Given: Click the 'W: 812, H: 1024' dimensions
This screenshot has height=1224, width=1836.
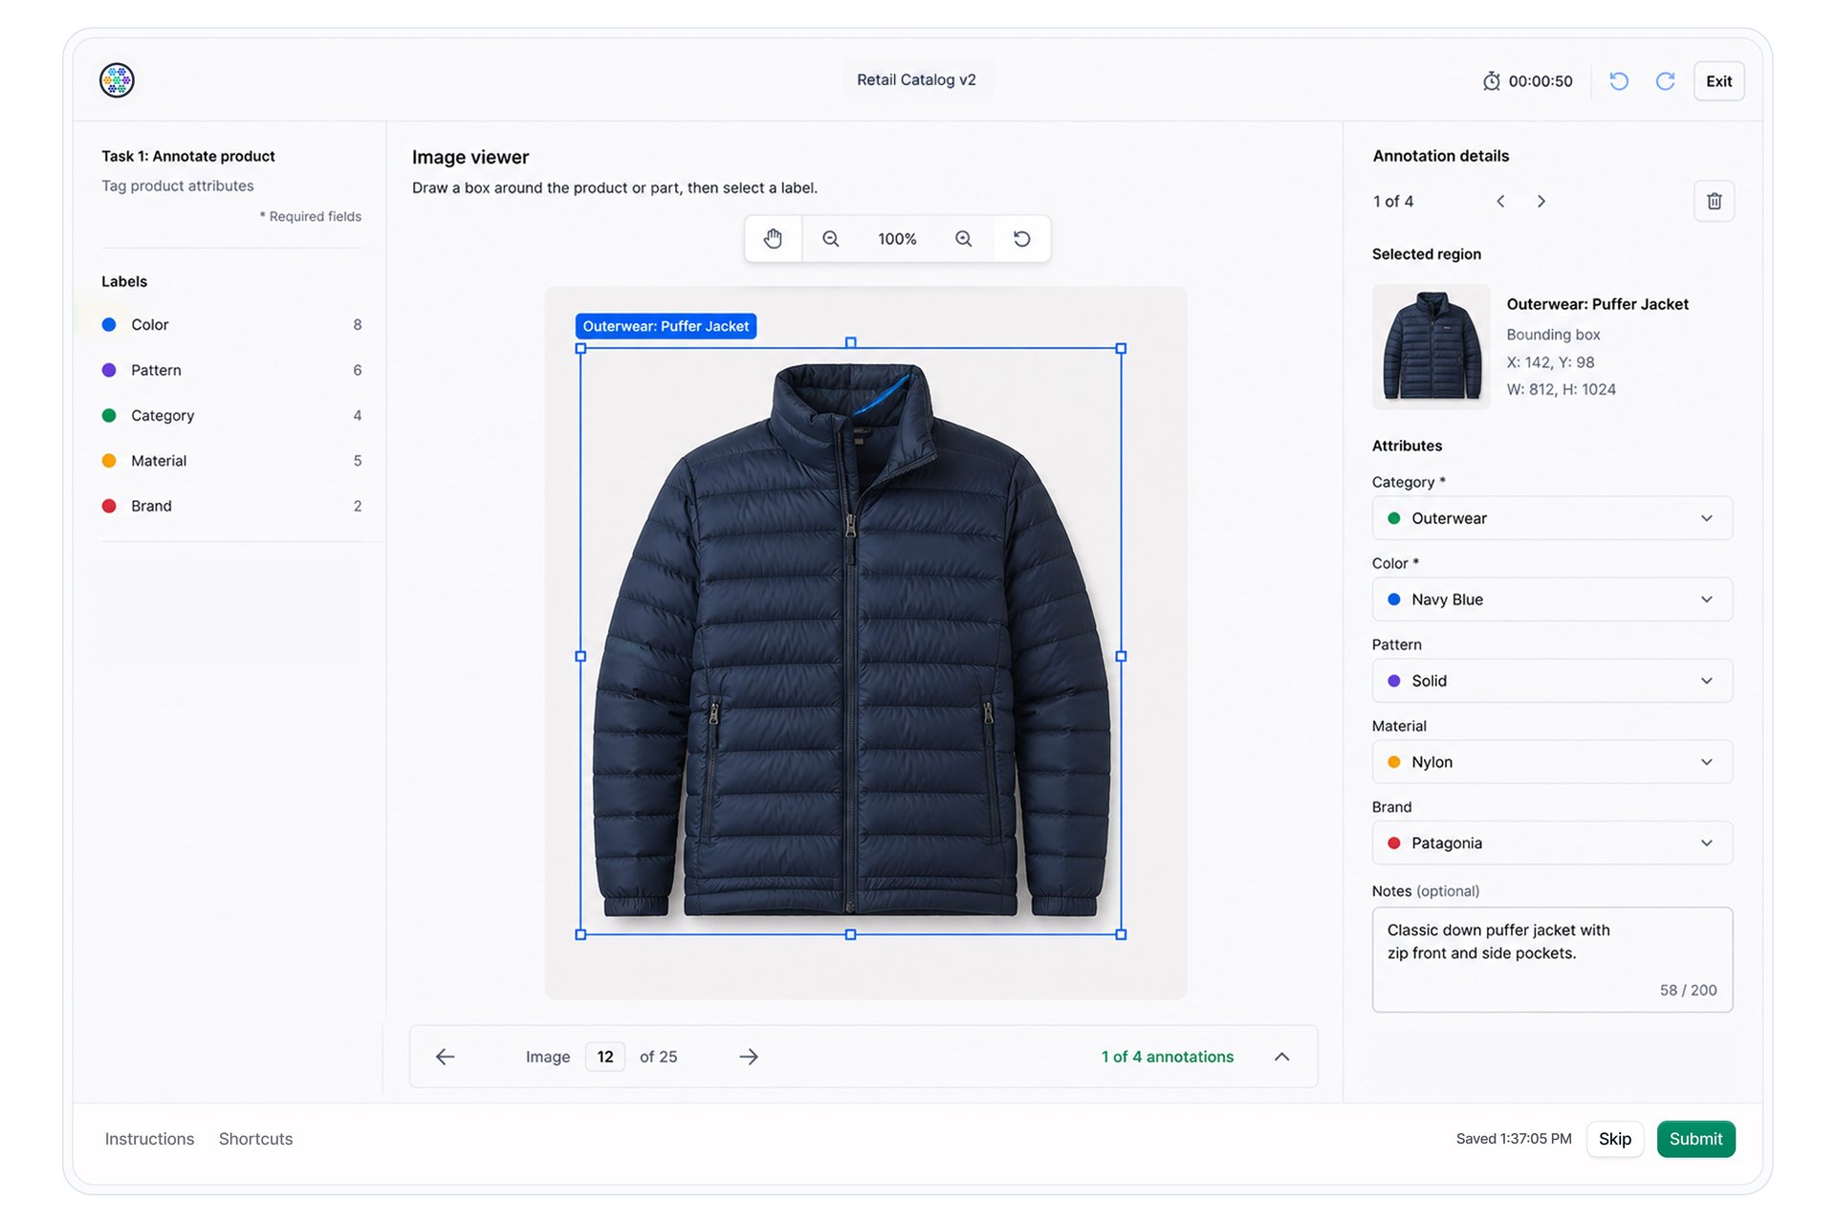Looking at the screenshot, I should click(x=1562, y=389).
